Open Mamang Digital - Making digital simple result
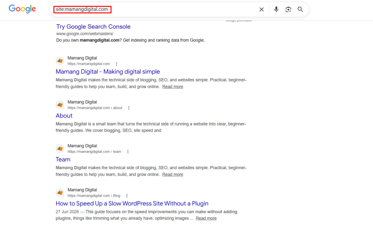Image resolution: width=373 pixels, height=231 pixels. tap(108, 72)
